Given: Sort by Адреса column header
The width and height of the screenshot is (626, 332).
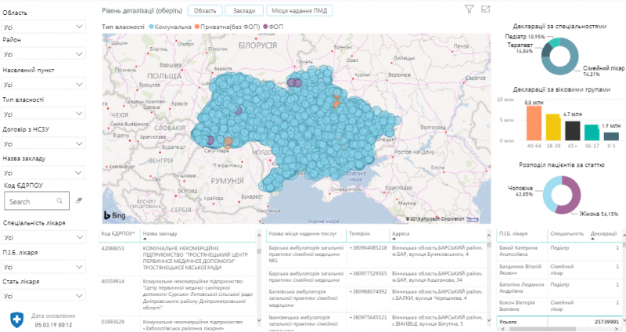Looking at the screenshot, I should 401,233.
